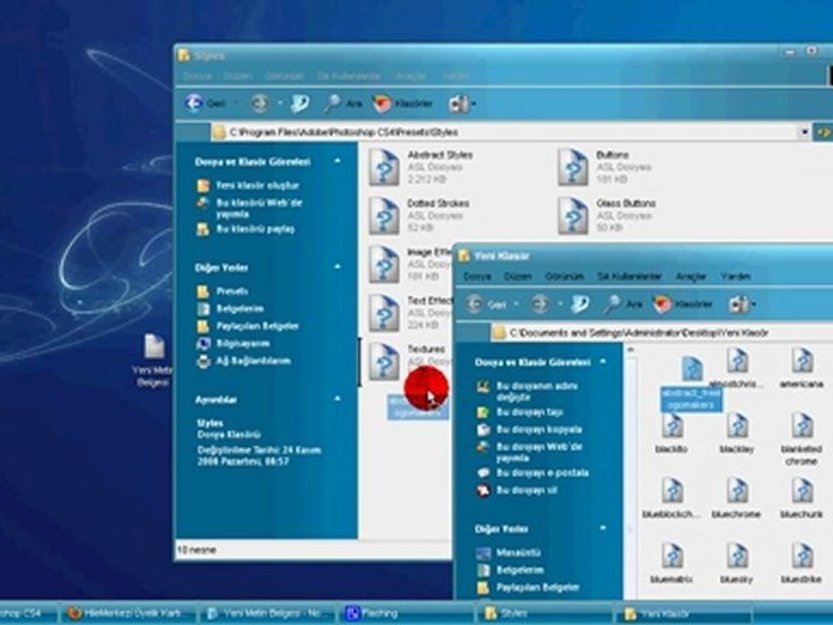Toggle Klasörler pane in the Styles window
The height and width of the screenshot is (625, 833).
403,103
